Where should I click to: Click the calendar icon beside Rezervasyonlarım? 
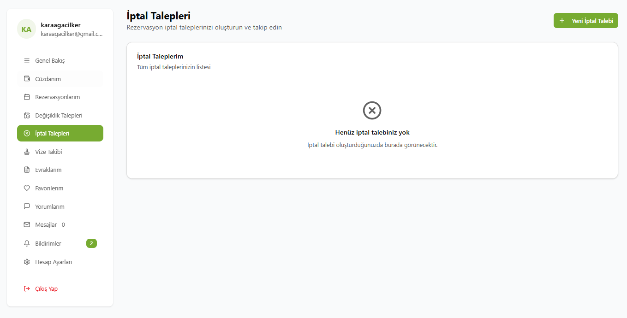point(27,97)
